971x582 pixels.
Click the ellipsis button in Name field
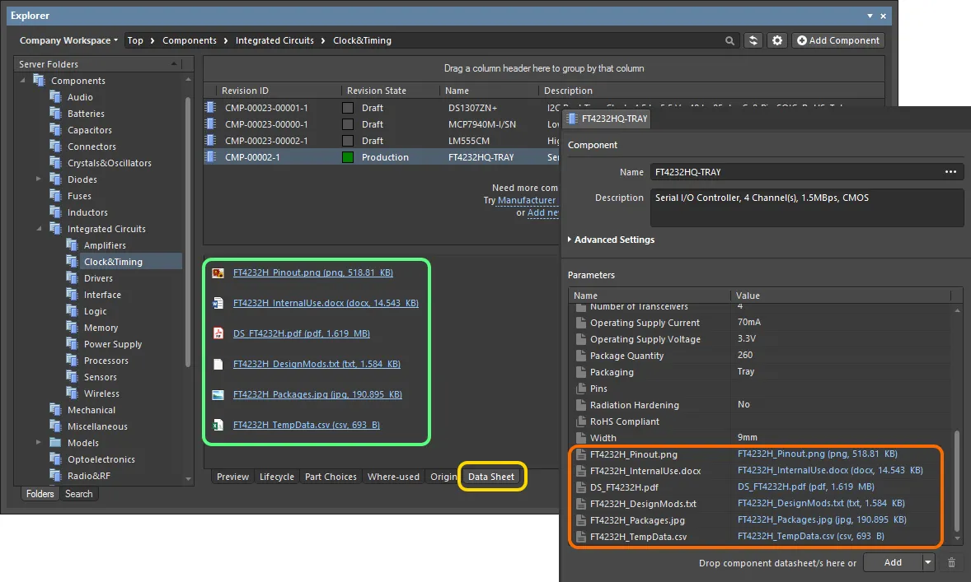click(950, 172)
